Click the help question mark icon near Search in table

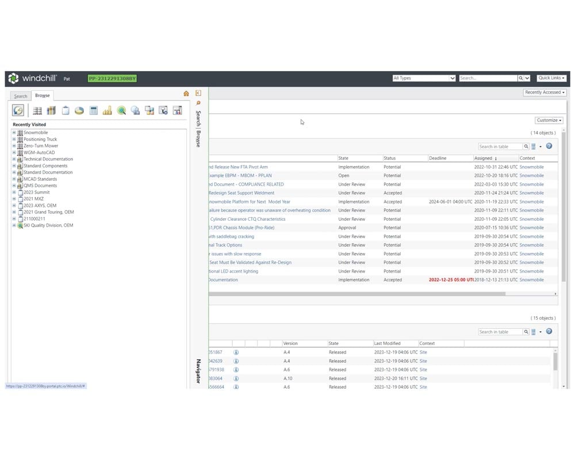point(549,146)
